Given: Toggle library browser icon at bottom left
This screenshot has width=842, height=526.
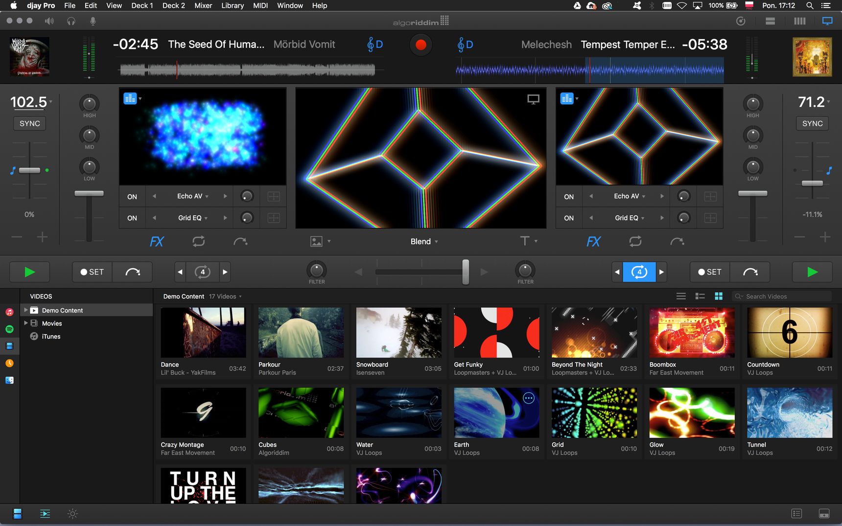Looking at the screenshot, I should pos(18,514).
